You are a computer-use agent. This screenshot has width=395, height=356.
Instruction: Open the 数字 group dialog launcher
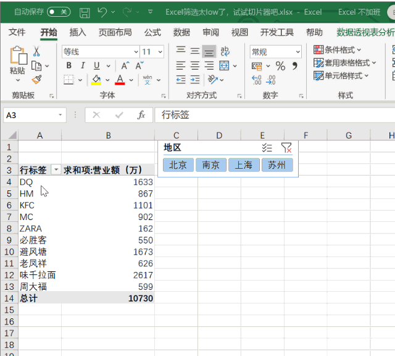(301, 96)
